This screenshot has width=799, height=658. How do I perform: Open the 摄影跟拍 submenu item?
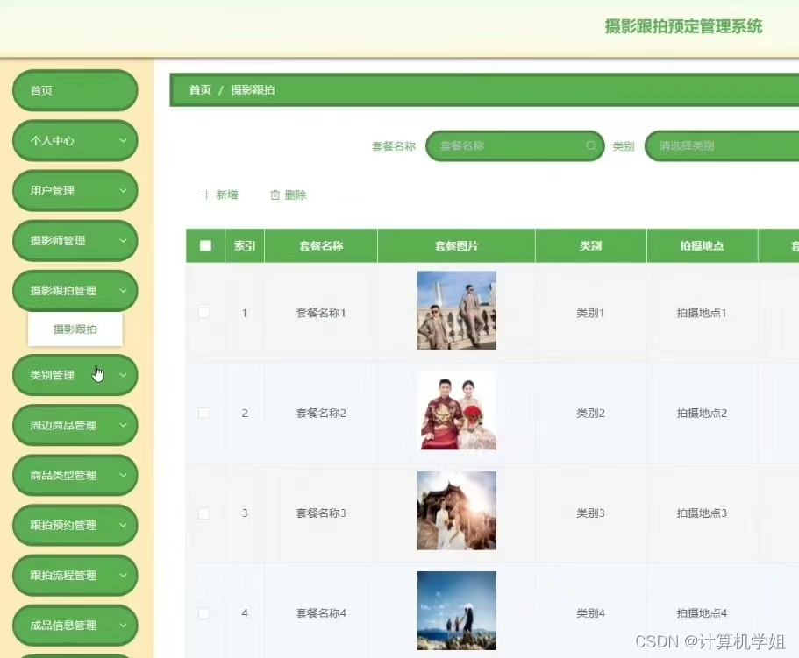click(x=75, y=329)
